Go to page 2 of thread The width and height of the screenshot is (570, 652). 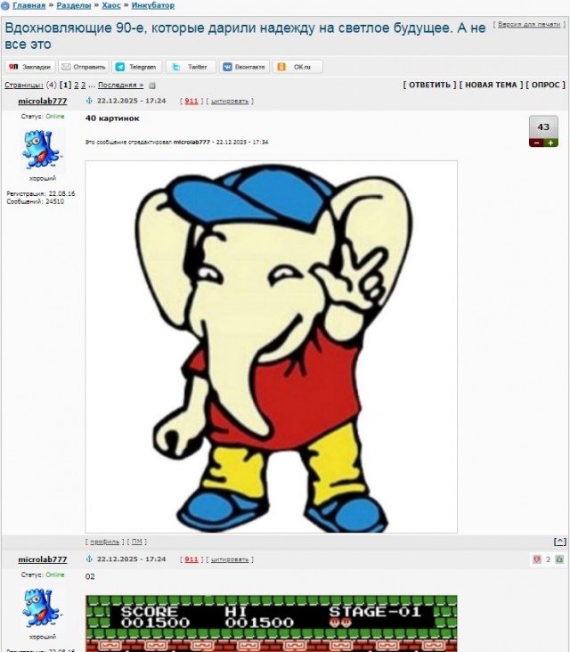coord(76,85)
